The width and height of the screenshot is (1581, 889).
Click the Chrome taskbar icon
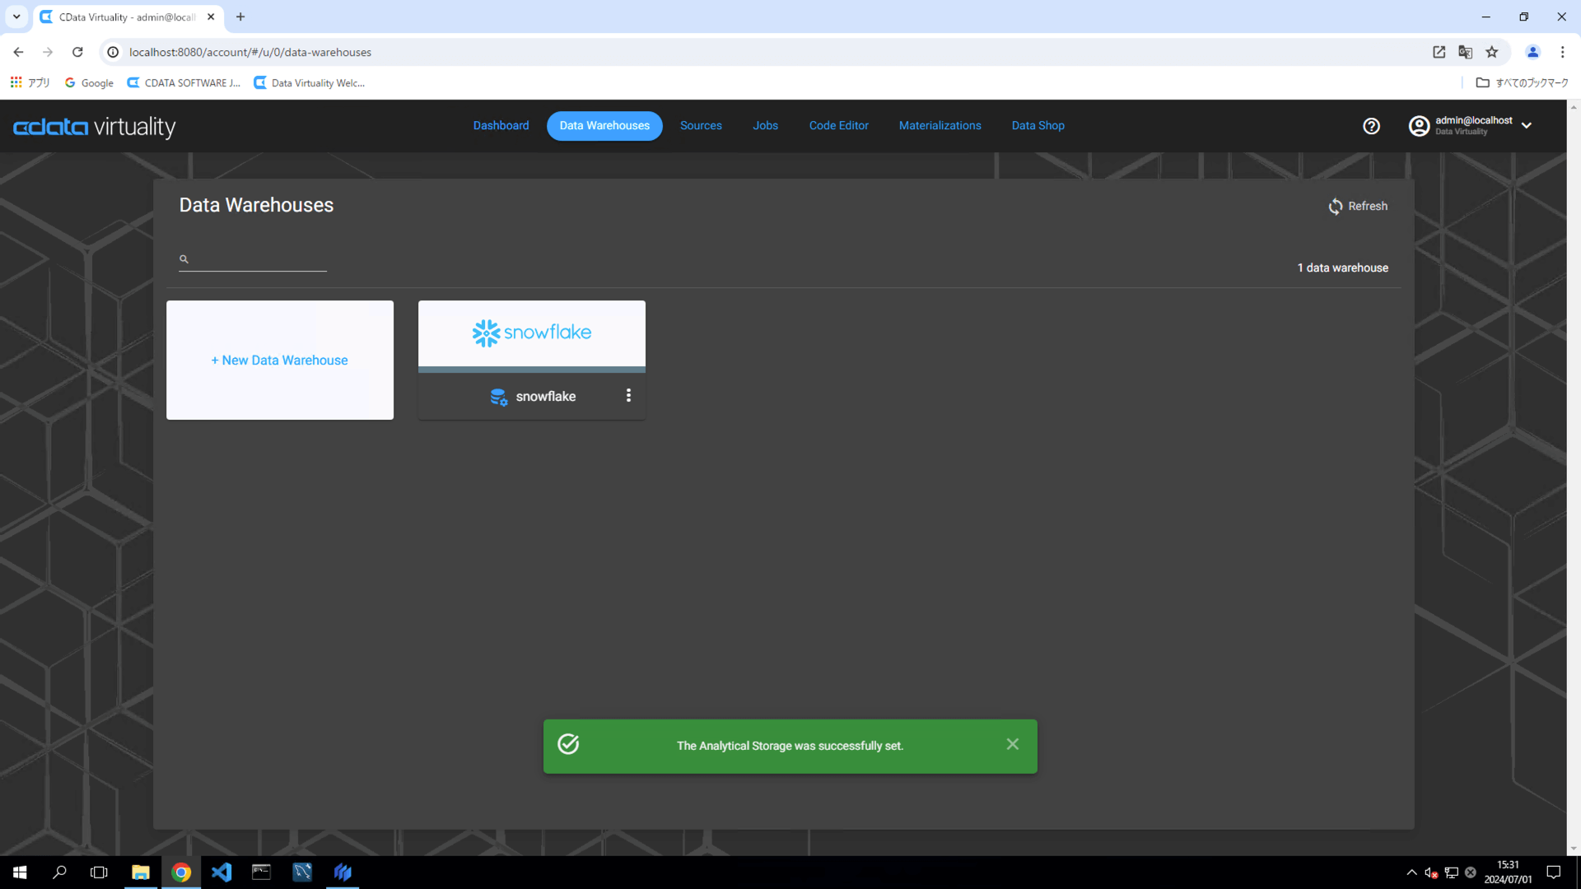[x=181, y=872]
